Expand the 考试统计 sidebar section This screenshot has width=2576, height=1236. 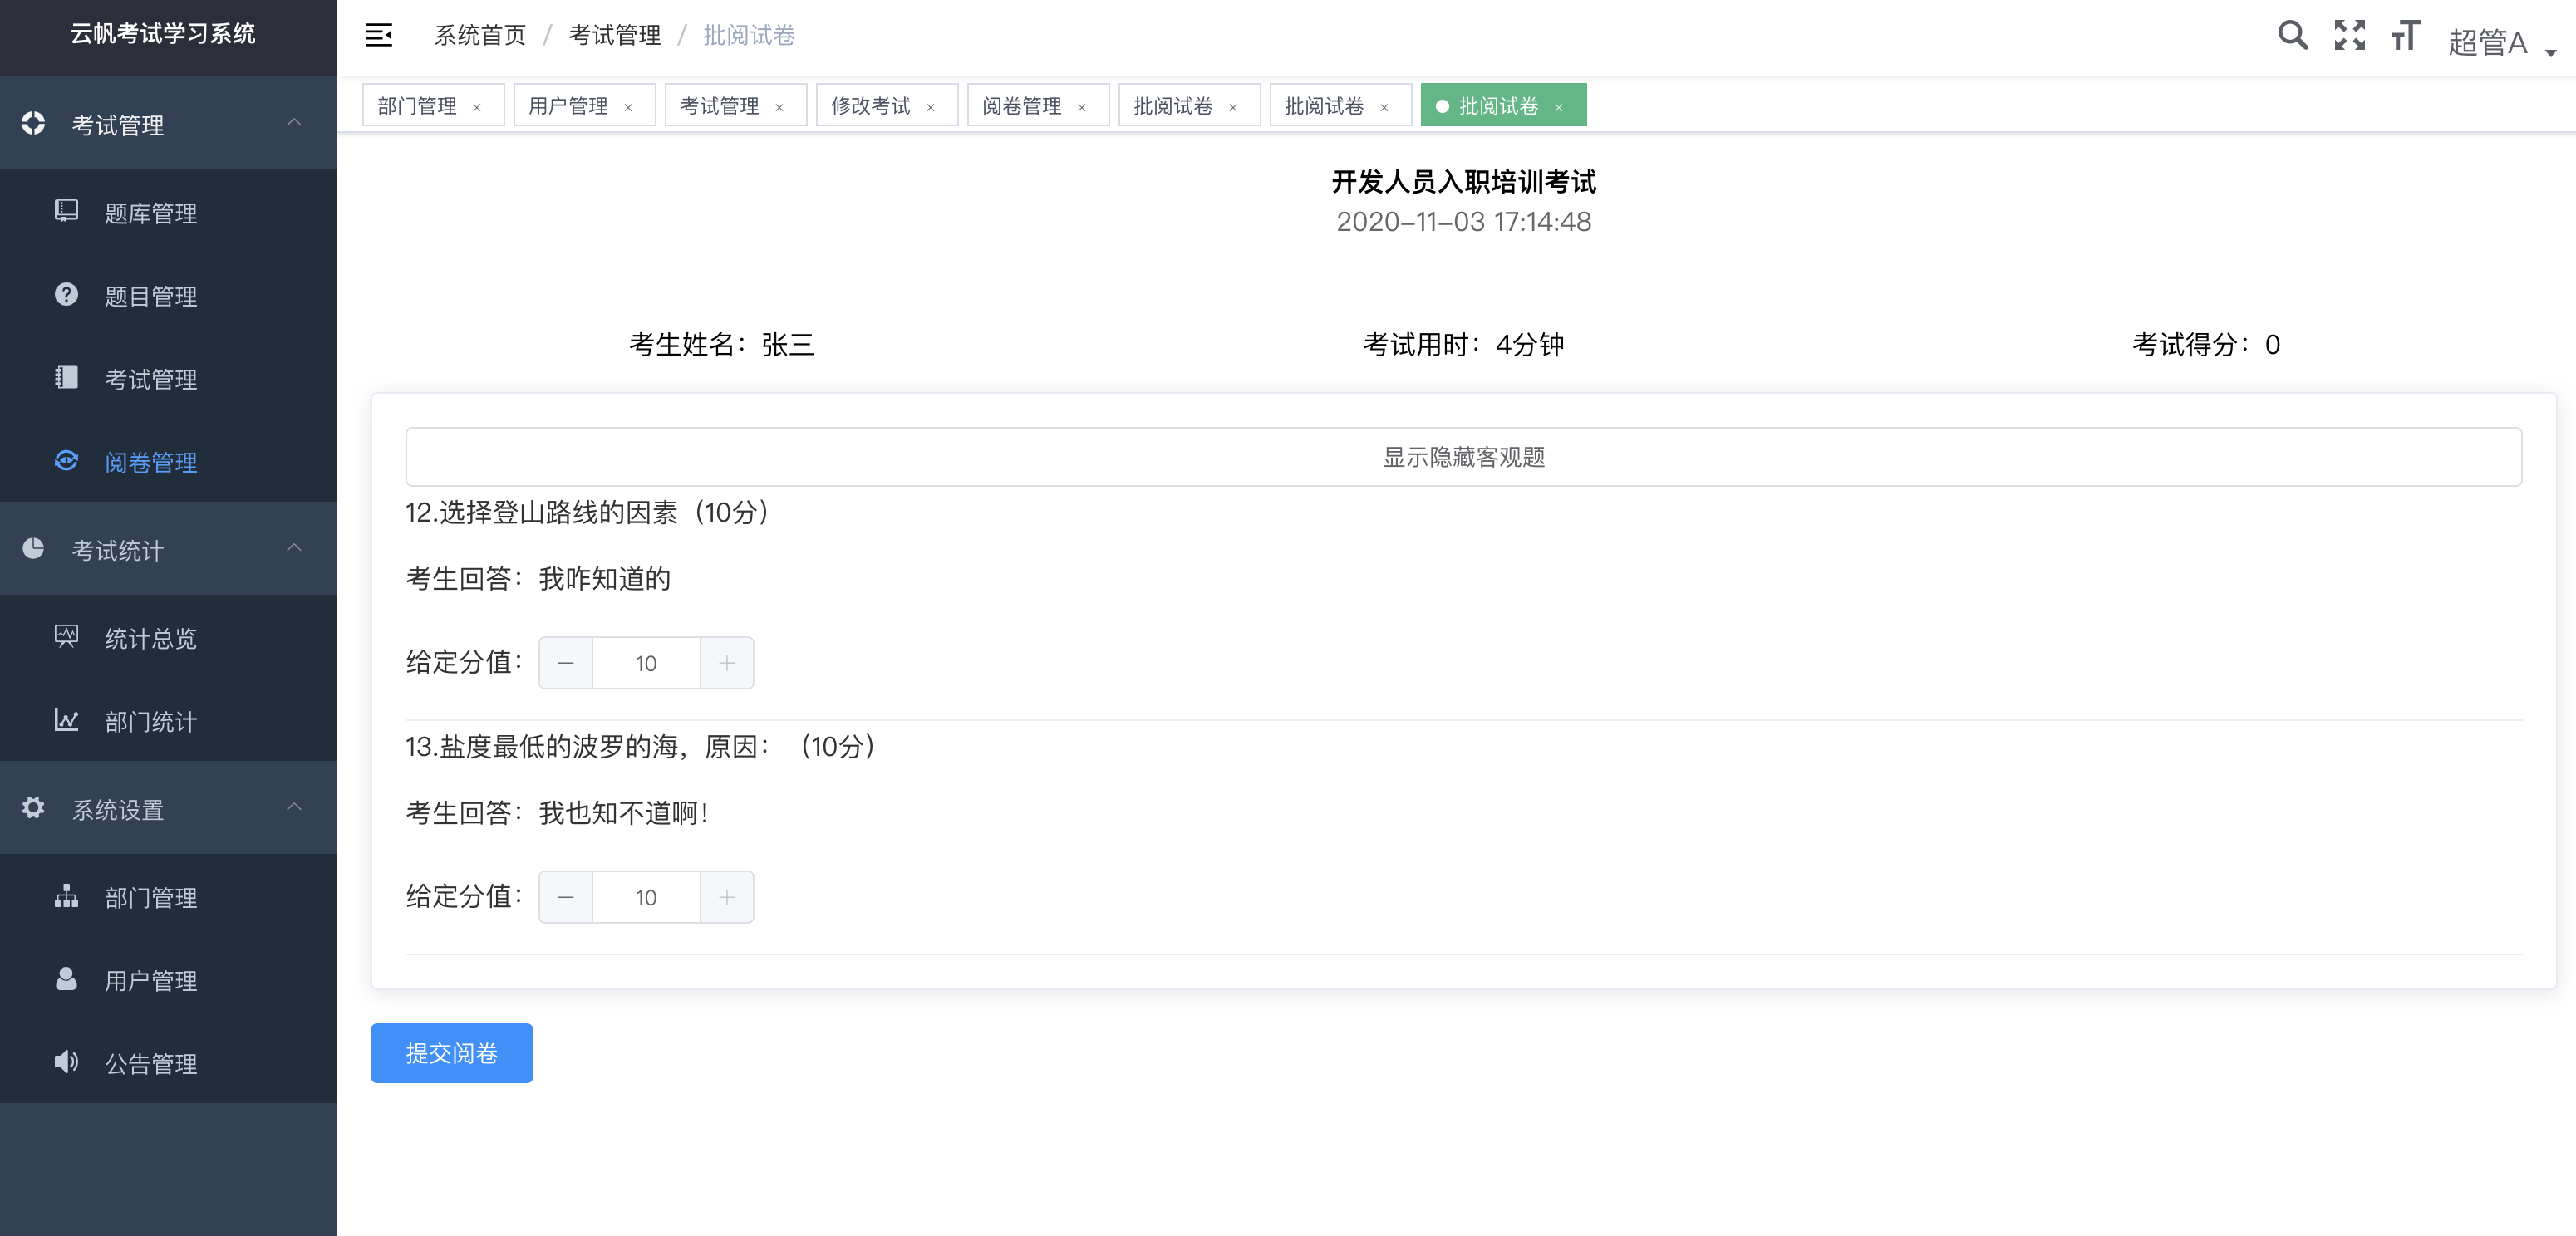(294, 548)
